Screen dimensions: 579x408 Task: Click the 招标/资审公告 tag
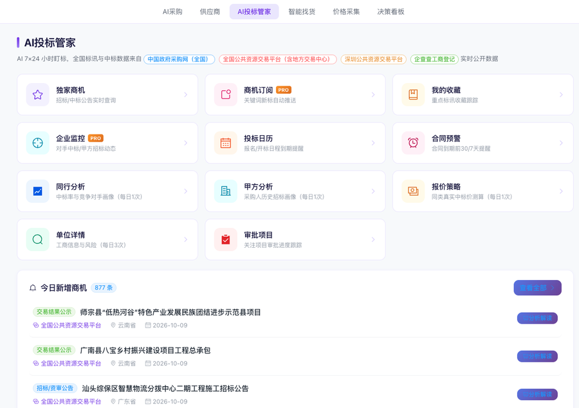coord(55,388)
